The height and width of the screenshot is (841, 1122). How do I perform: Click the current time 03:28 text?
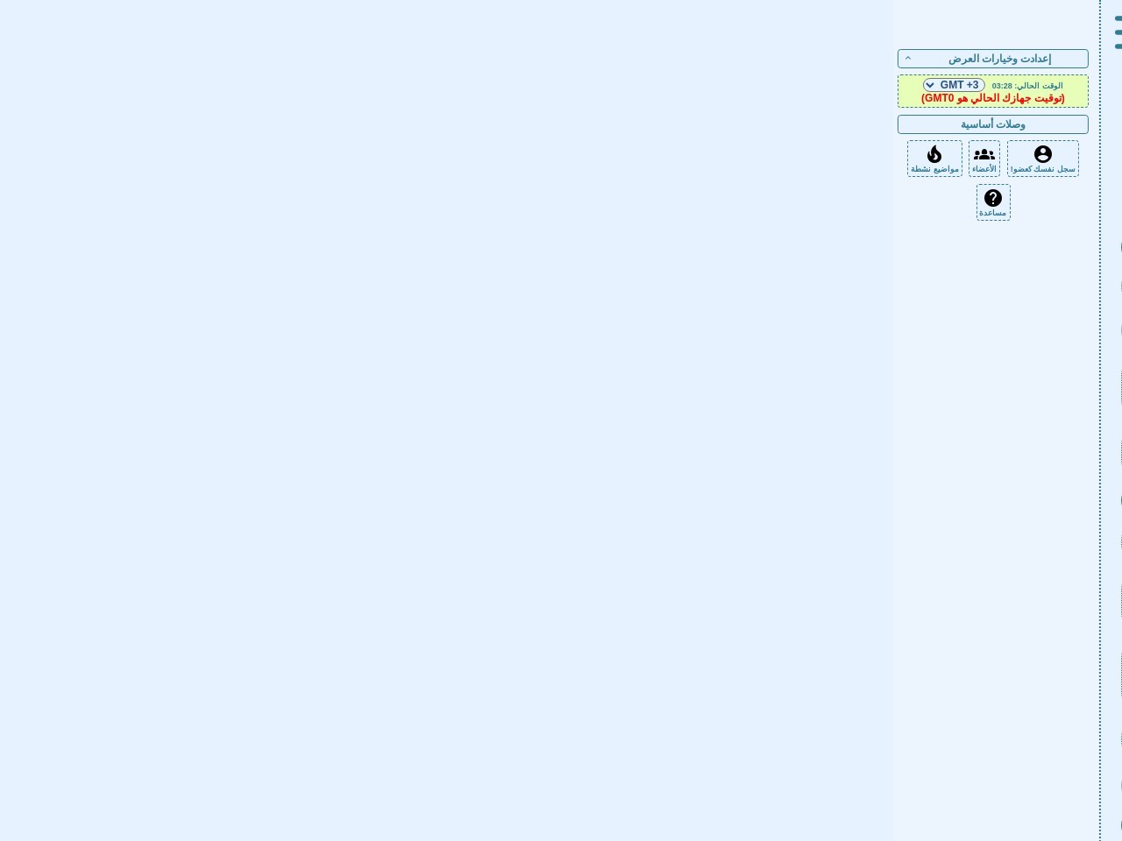(x=1002, y=86)
